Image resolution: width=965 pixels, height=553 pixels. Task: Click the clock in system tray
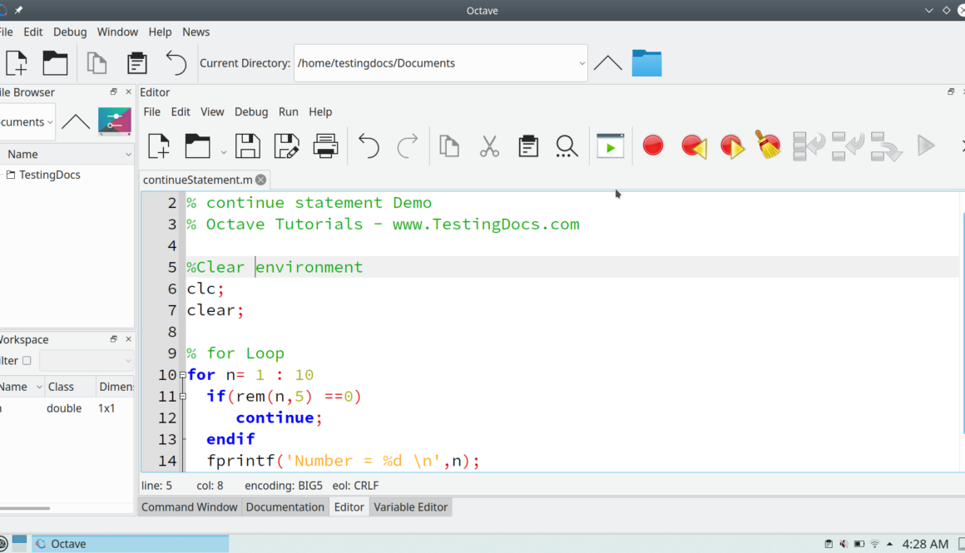tap(925, 544)
